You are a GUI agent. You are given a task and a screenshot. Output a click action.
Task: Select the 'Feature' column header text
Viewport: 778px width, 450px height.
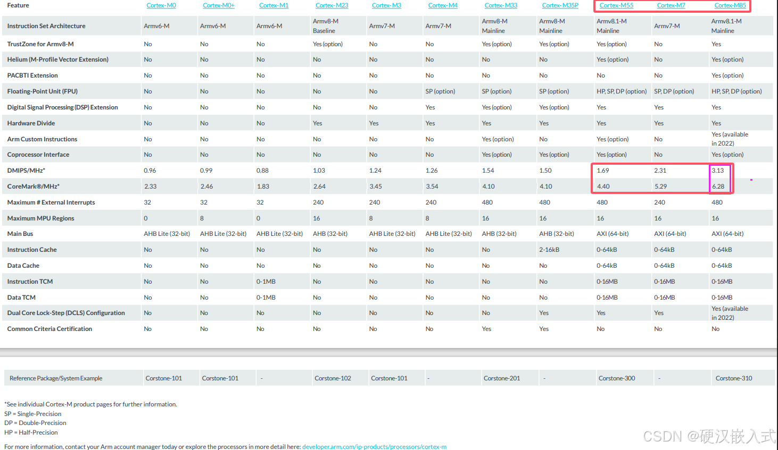[x=18, y=5]
